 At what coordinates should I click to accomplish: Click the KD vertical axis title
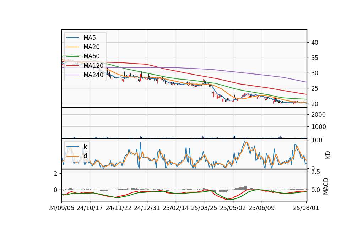(328, 155)
